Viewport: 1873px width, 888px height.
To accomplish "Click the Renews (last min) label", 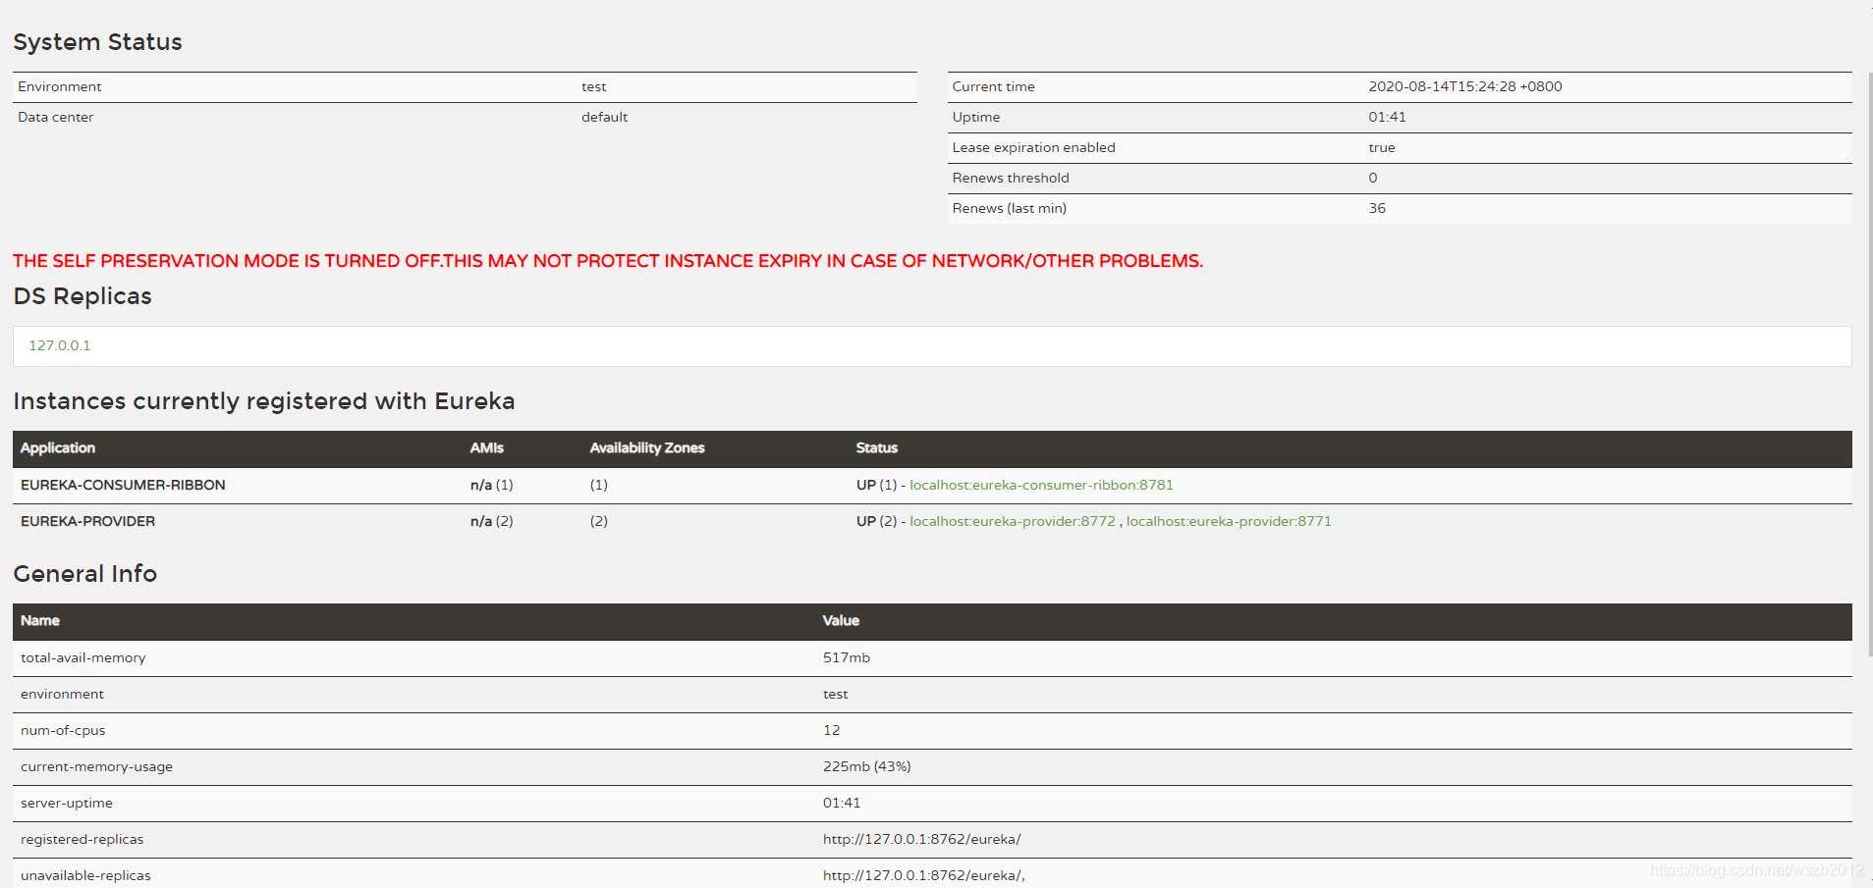I will [1009, 208].
